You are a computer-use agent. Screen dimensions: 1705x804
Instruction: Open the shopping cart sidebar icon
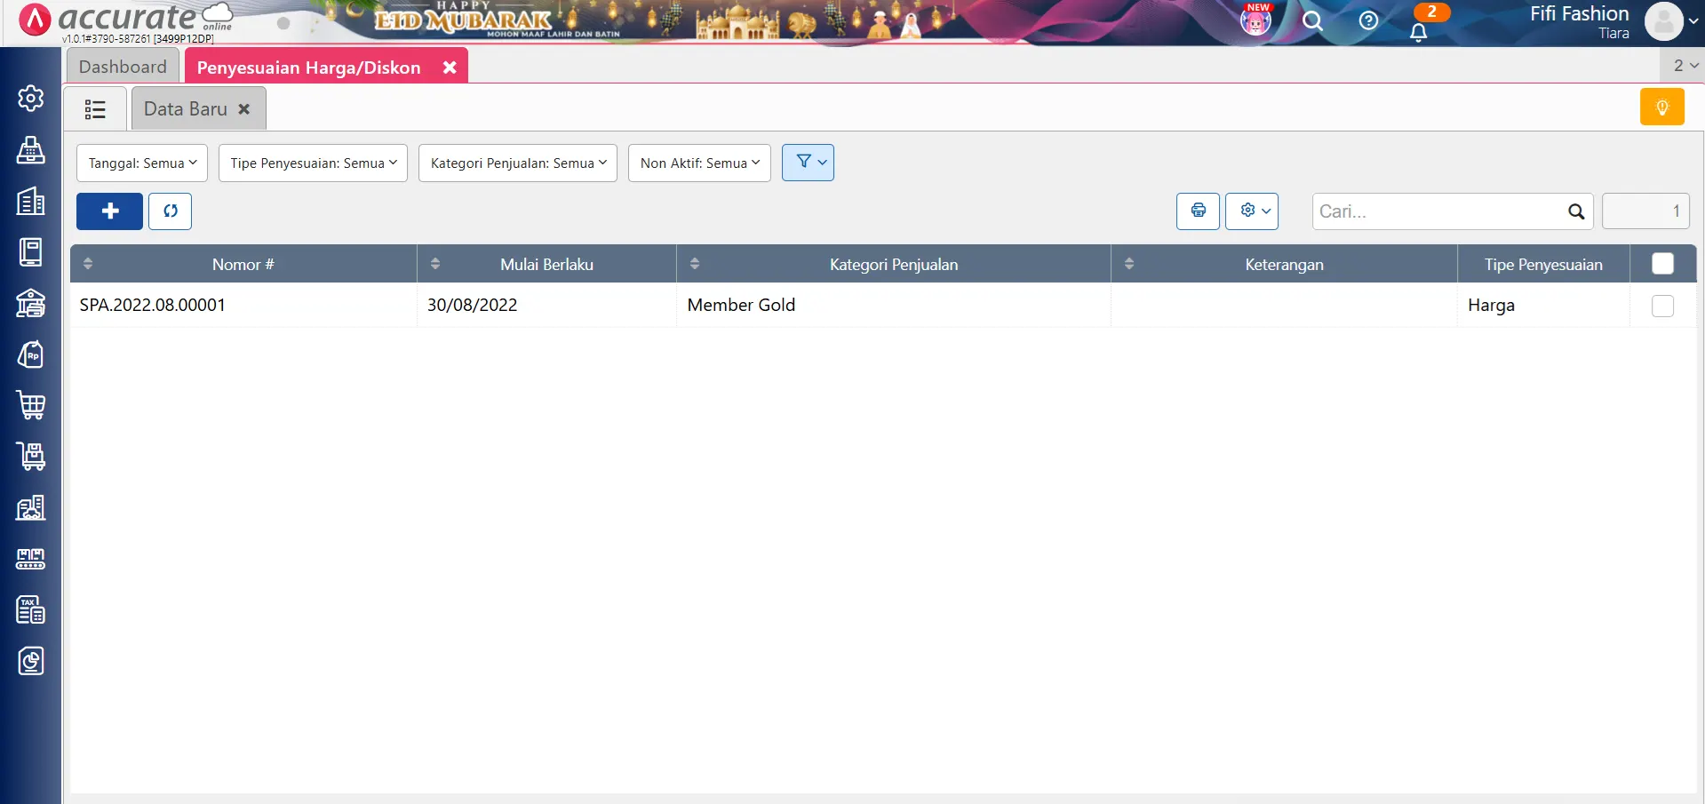[x=31, y=405]
